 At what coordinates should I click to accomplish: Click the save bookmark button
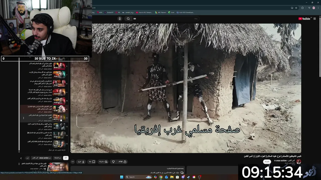click(92, 162)
